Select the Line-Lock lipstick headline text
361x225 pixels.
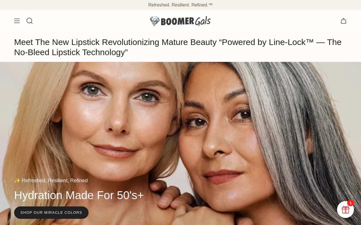[x=178, y=47]
